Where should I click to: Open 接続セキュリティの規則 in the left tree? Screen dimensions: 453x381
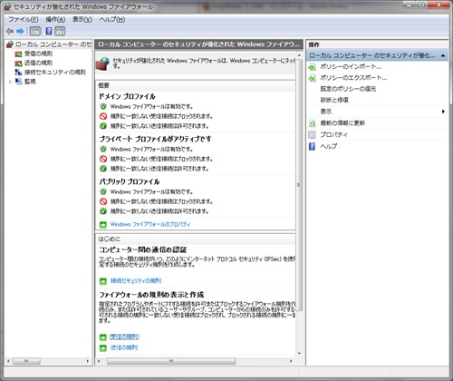click(x=55, y=72)
